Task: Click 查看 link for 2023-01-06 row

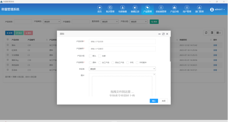Action: click(215, 70)
